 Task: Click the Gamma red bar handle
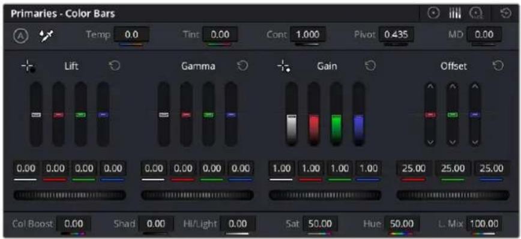point(186,115)
